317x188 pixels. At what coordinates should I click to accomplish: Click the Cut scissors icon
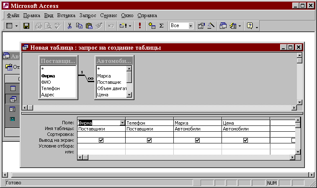click(x=70, y=26)
